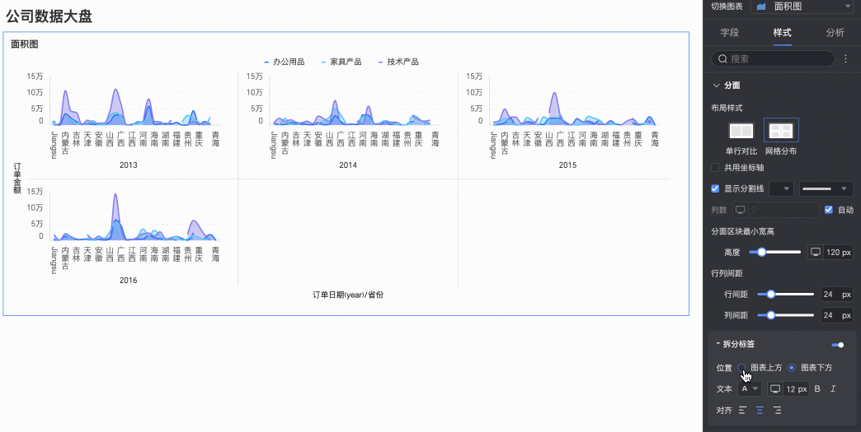Viewport: 861px width, 432px height.
Task: Toggle the 技术产品 legend item
Action: coord(398,62)
